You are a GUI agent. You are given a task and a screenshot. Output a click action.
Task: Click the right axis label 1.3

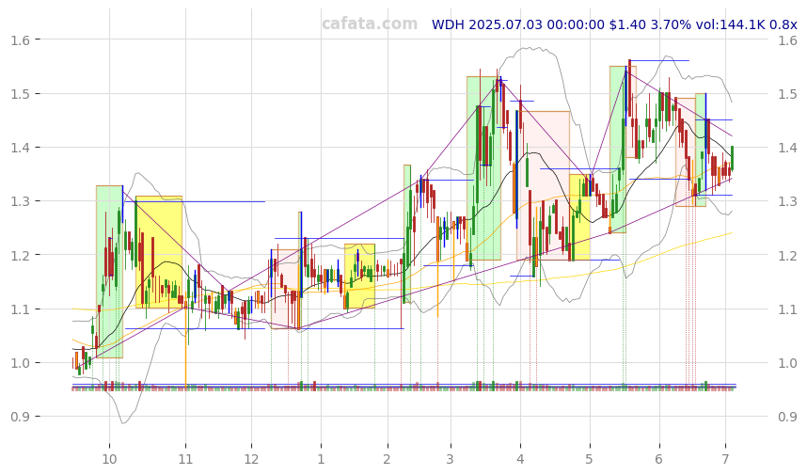787,201
